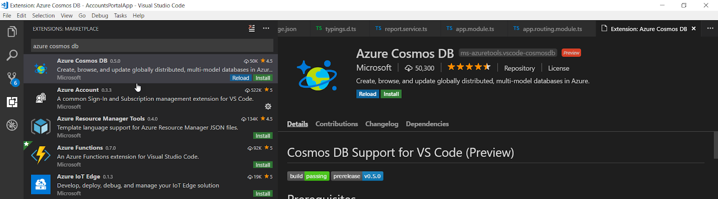Viewport: 718px width, 199px height.
Task: Select the Details tab
Action: (x=298, y=124)
